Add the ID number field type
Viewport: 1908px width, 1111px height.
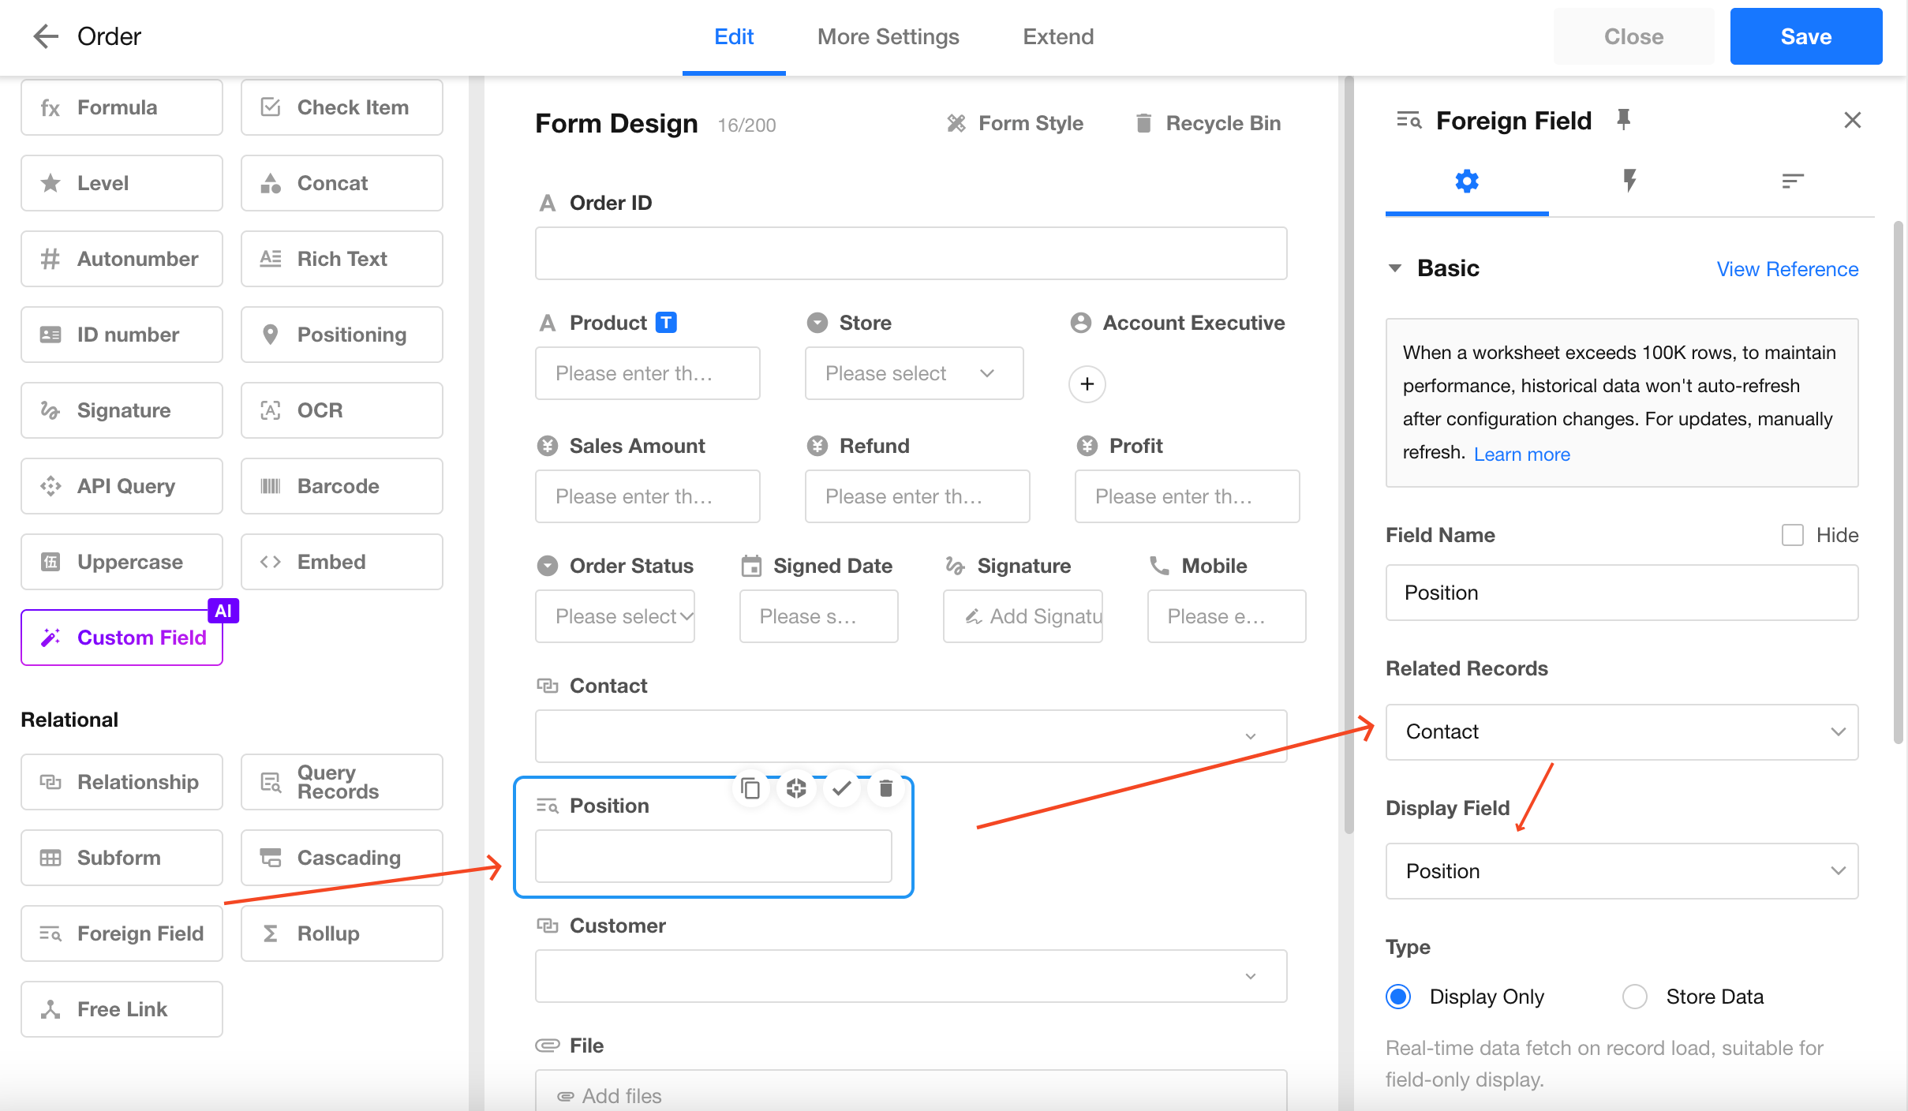[x=122, y=335]
